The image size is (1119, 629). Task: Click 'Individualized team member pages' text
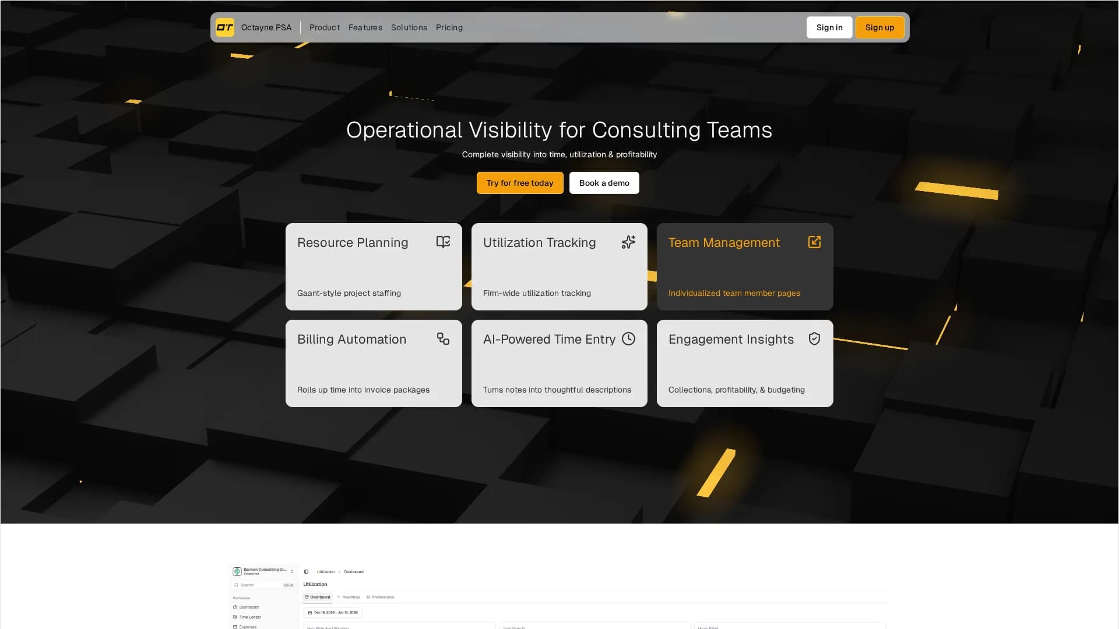[x=734, y=293]
